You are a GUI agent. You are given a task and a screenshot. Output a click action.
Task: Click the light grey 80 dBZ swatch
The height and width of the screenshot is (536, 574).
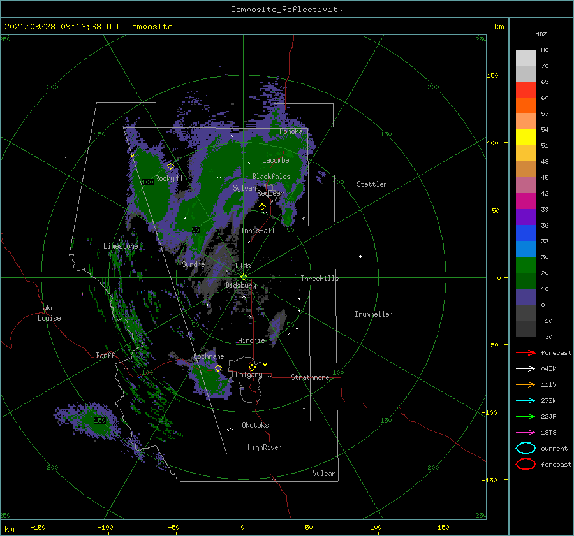tap(526, 57)
